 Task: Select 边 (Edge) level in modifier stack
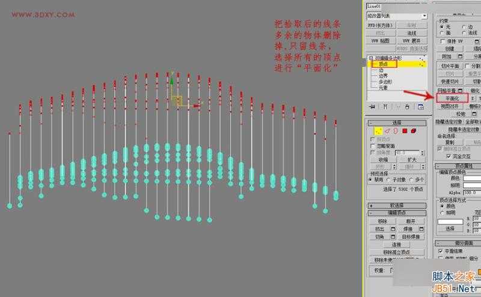381,70
